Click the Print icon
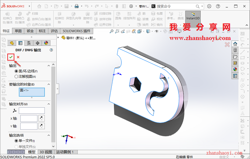250x159 pixels. tap(77, 6)
